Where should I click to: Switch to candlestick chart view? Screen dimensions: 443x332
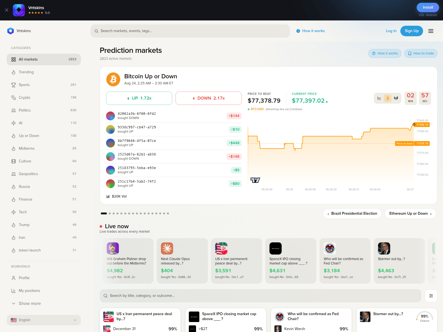396,98
